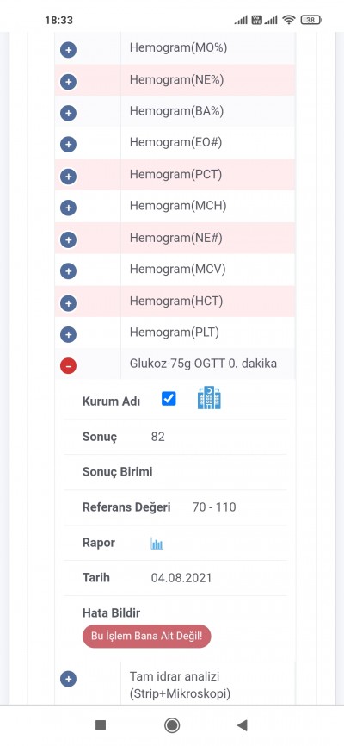
Task: Click Bu İşlem Bana Ait Değil! button
Action: point(147,636)
